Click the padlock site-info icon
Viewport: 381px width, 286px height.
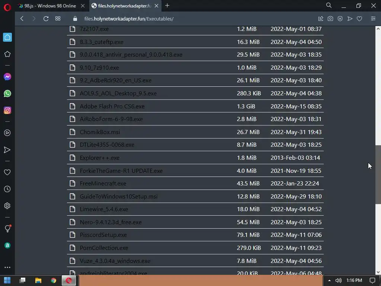pyautogui.click(x=75, y=19)
